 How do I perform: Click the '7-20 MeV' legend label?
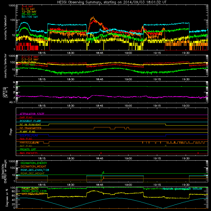28,65
